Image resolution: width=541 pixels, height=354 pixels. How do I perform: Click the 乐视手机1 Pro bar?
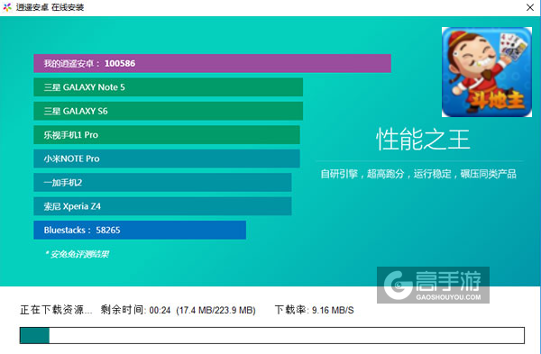click(167, 135)
